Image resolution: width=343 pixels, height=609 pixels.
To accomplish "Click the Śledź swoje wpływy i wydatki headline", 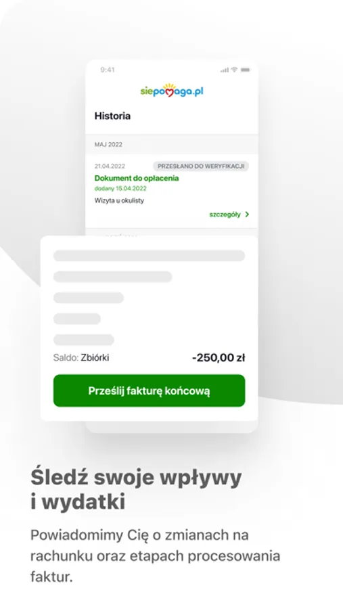I will click(x=137, y=489).
